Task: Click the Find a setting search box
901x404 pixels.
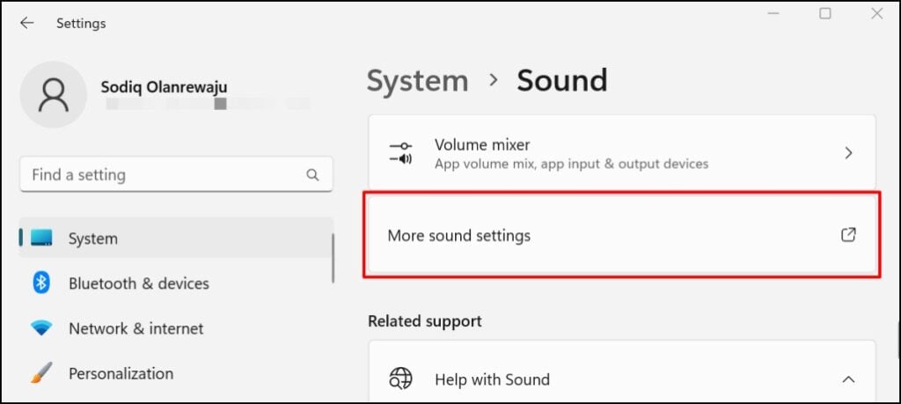Action: click(x=163, y=175)
